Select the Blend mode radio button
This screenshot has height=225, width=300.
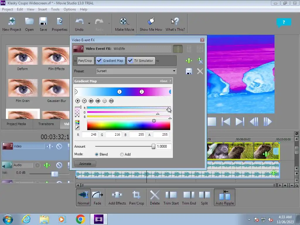[x=97, y=154]
